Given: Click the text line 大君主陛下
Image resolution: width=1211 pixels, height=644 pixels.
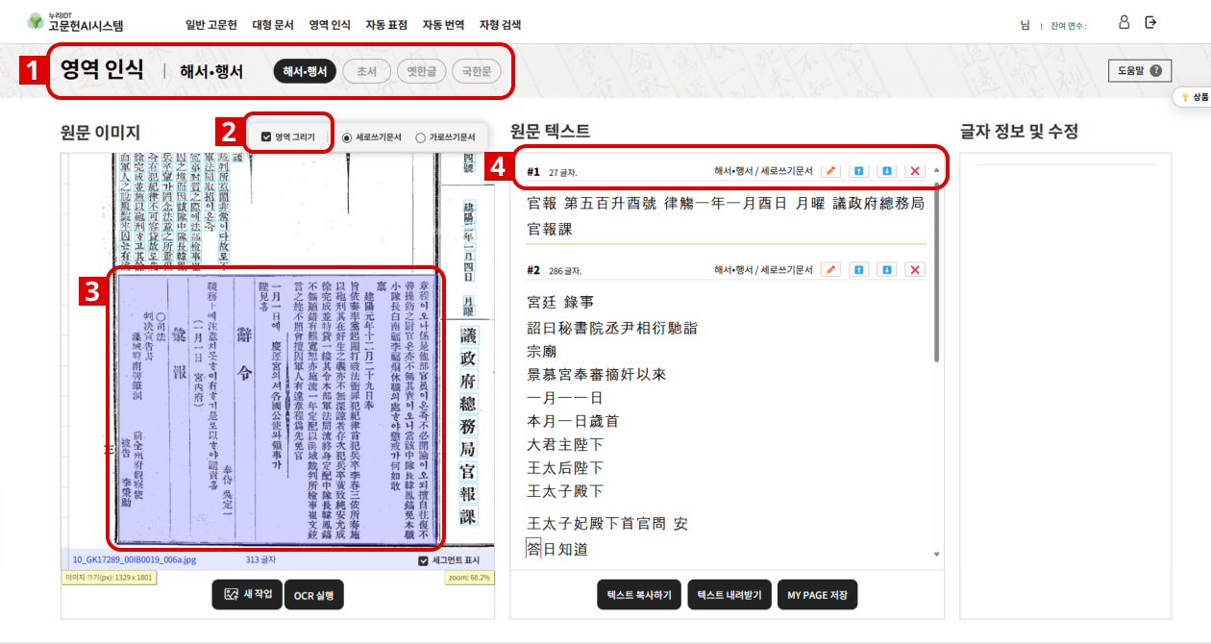Looking at the screenshot, I should tap(565, 445).
